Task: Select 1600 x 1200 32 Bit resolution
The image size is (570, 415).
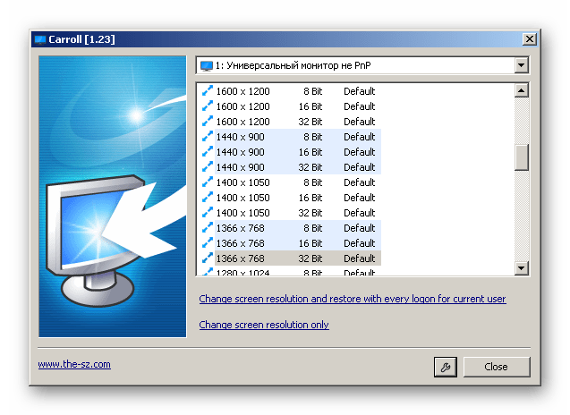Action: click(x=288, y=122)
